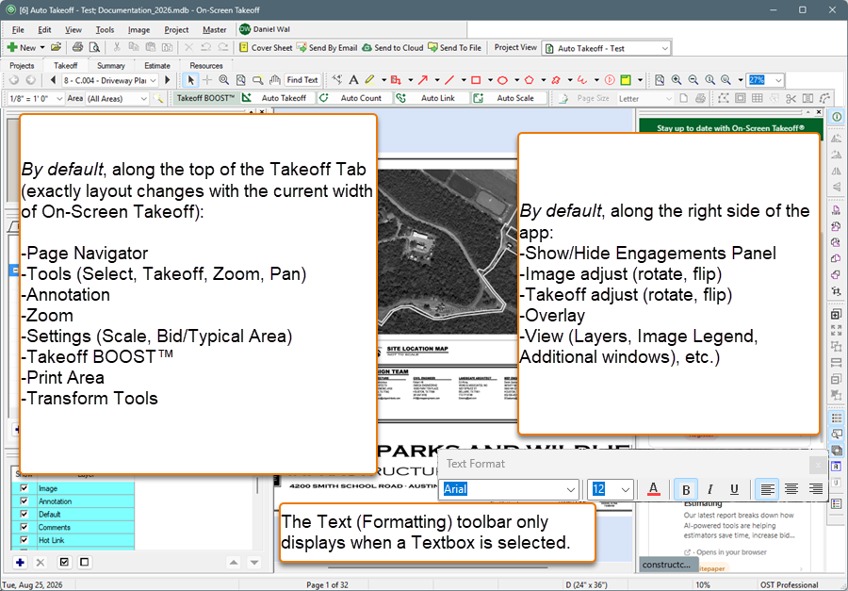Click the Auto Takeoff button
The width and height of the screenshot is (848, 591).
pyautogui.click(x=277, y=98)
